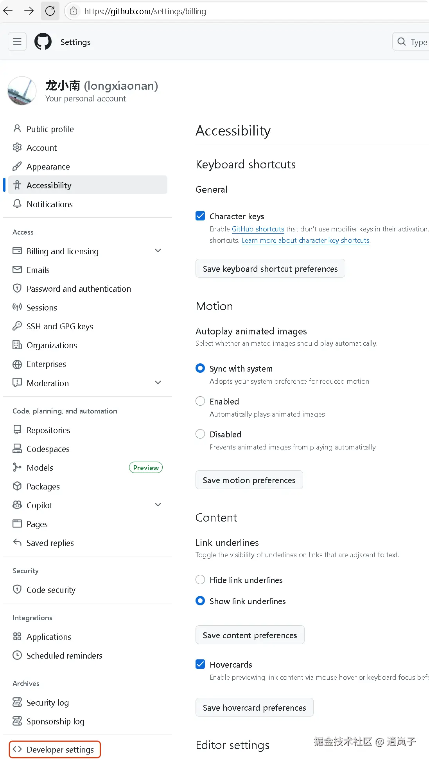Click Save motion preferences button
The image size is (429, 760).
[x=249, y=480]
